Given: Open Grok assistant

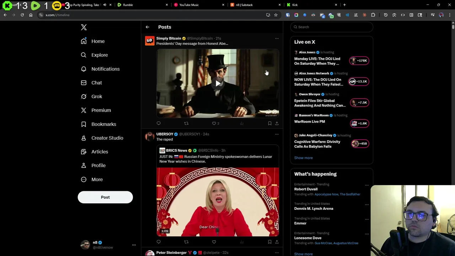Looking at the screenshot, I should 91,97.
